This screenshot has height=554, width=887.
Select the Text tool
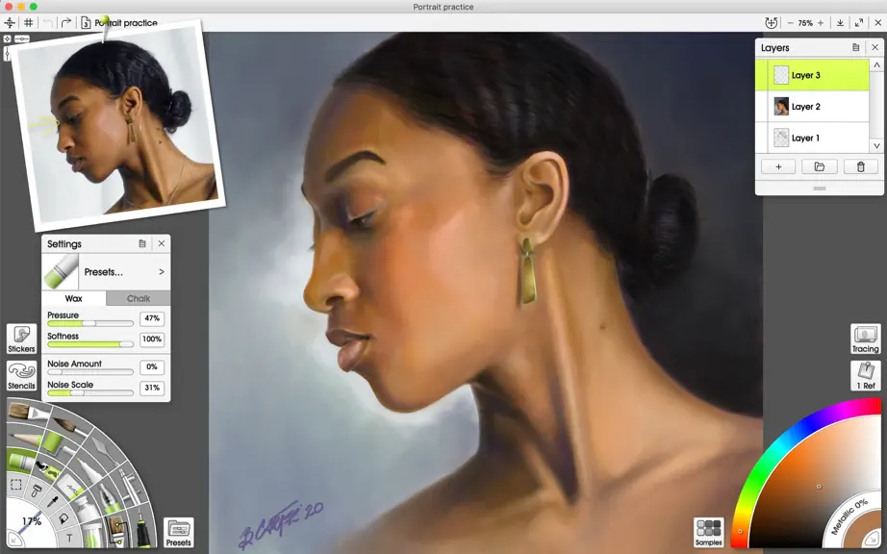point(69,538)
